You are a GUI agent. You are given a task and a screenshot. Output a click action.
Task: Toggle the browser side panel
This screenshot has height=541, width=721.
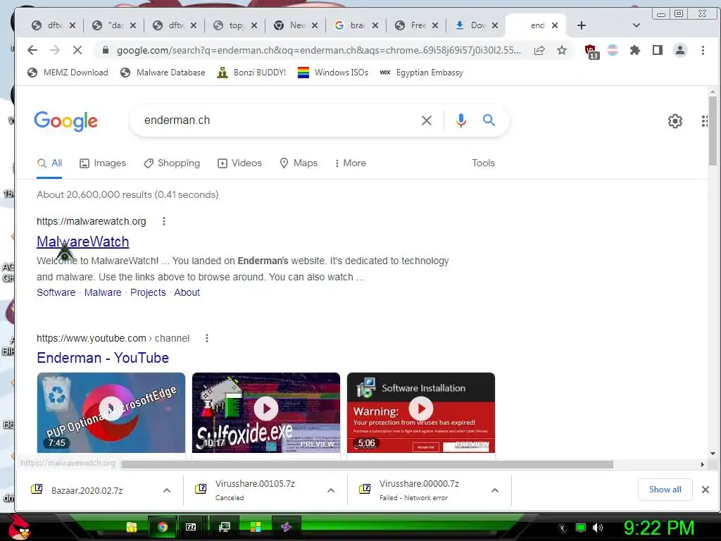click(658, 50)
